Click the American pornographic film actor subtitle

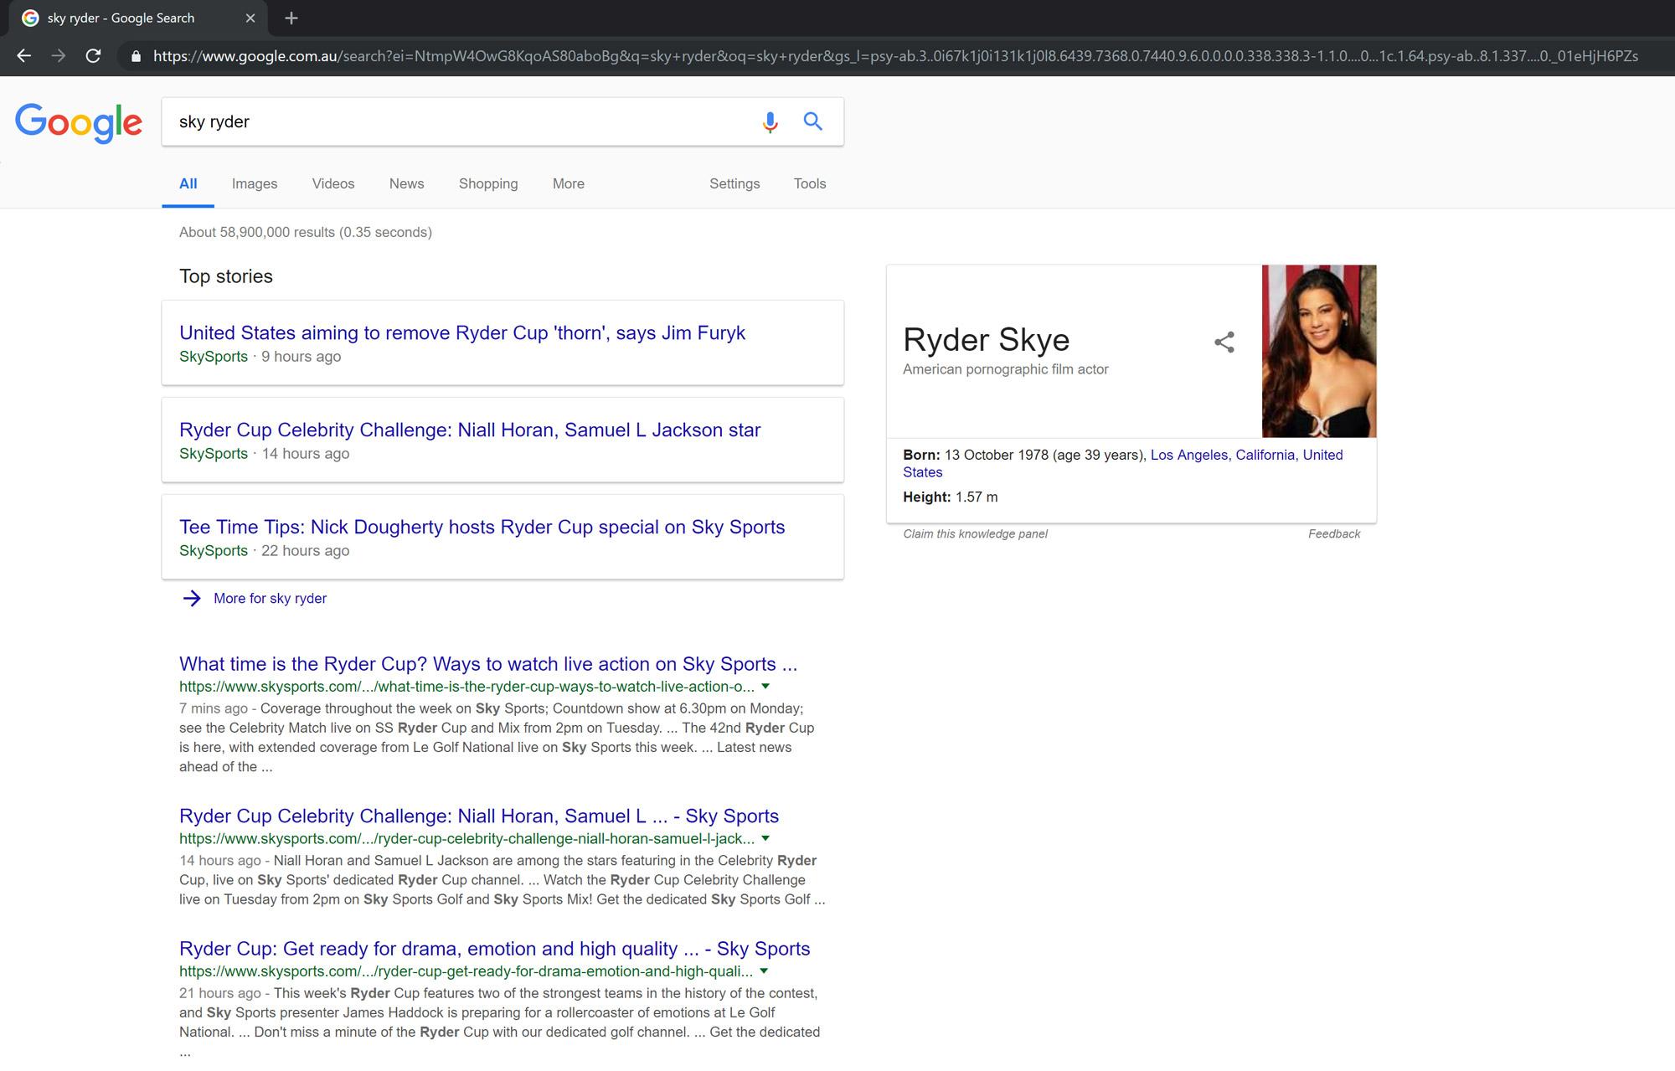coord(1005,369)
